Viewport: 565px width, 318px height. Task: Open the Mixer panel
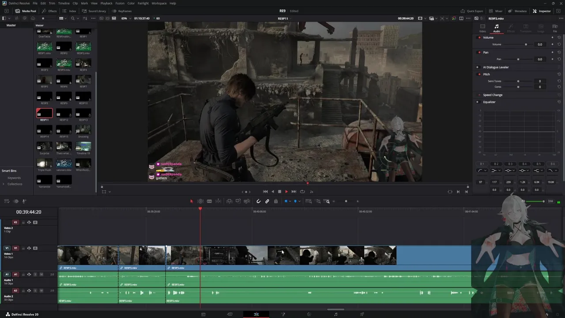[496, 11]
